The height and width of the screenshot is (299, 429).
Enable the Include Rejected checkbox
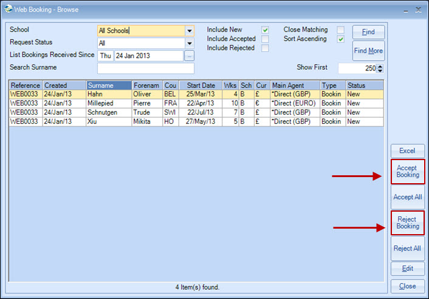point(265,49)
